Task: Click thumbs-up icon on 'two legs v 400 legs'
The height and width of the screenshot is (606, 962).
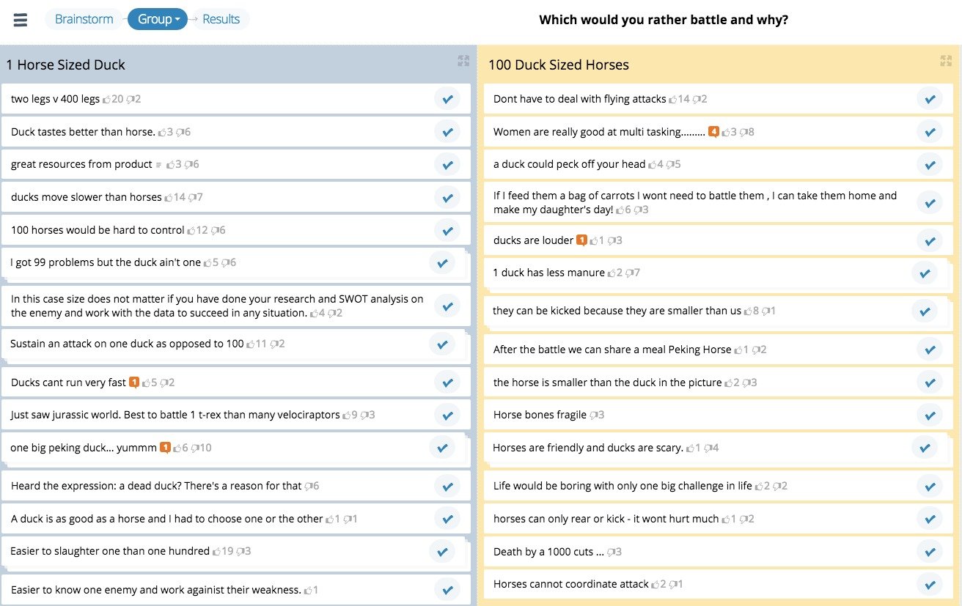Action: tap(106, 99)
